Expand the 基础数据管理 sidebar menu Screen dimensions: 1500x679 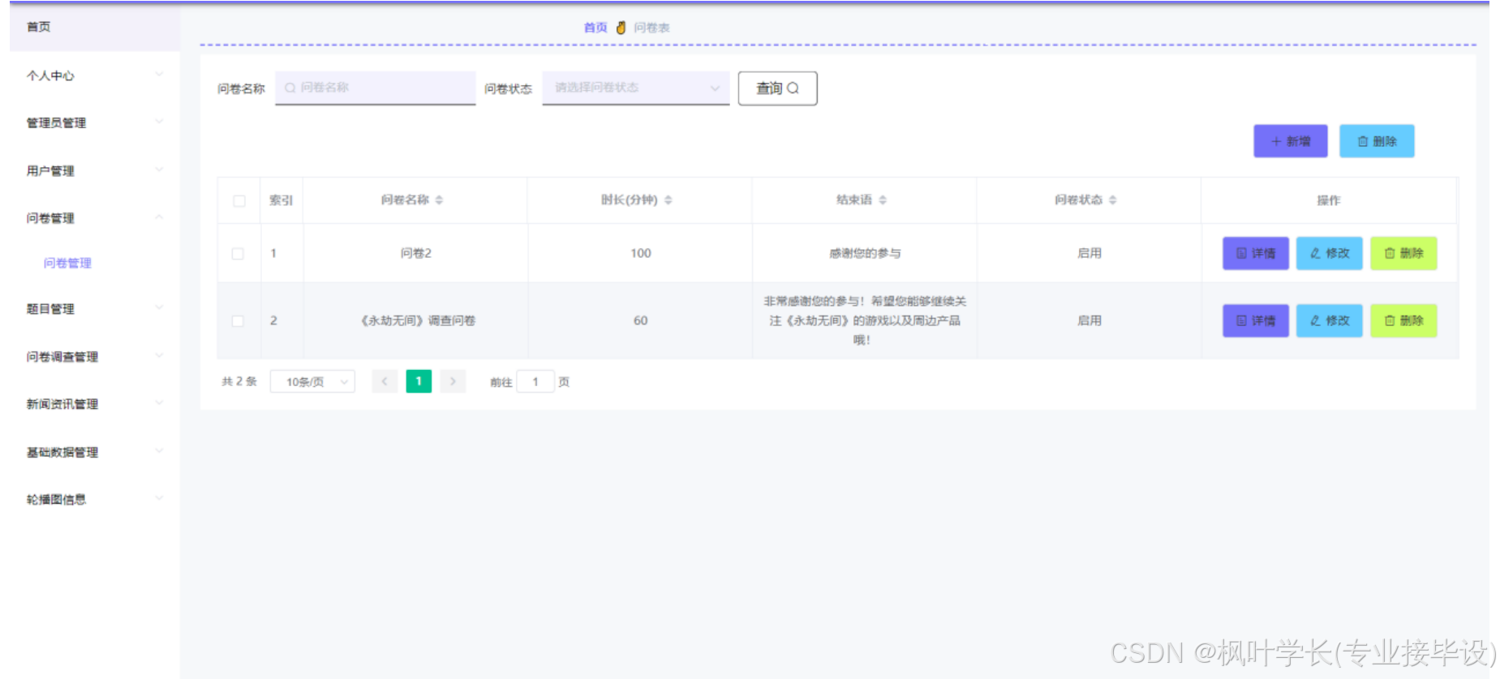94,452
